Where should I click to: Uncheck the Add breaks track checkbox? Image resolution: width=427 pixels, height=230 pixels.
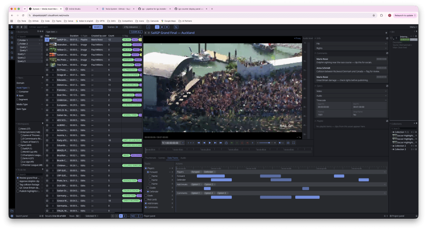click(x=146, y=203)
